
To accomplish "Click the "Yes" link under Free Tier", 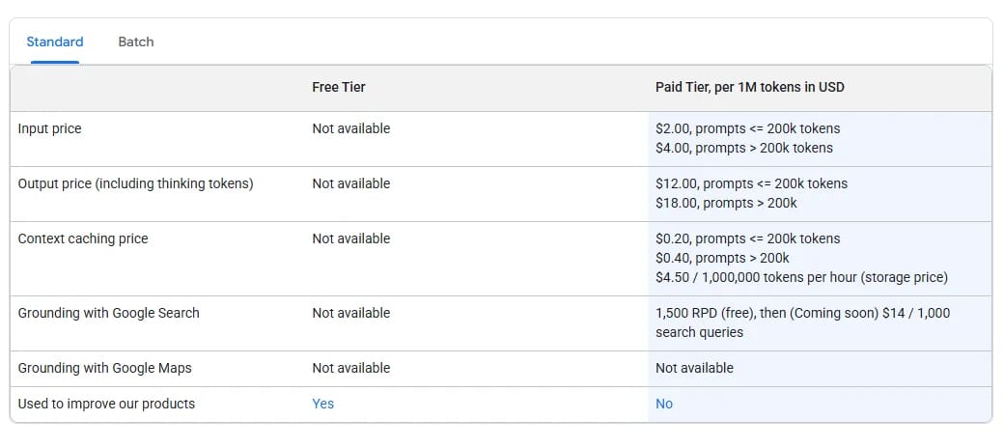I will coord(322,404).
